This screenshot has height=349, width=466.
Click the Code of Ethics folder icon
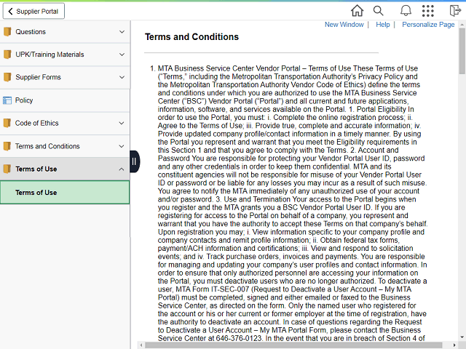tap(7, 123)
